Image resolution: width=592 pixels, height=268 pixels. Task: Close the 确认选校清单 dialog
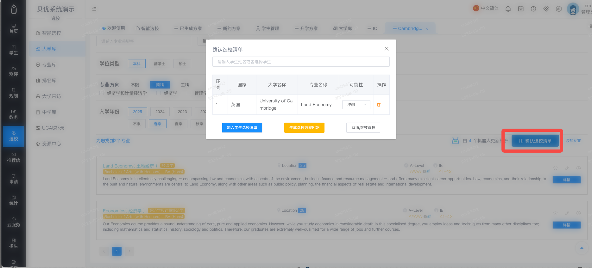(x=386, y=49)
